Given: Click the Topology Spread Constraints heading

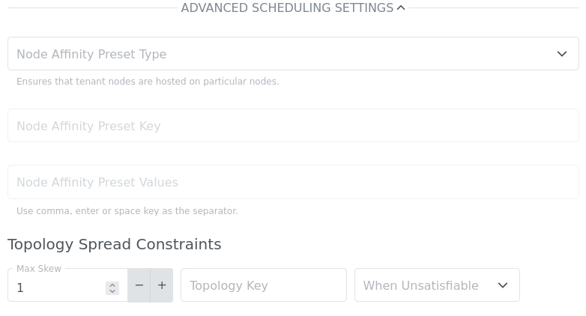Looking at the screenshot, I should coord(114,244).
